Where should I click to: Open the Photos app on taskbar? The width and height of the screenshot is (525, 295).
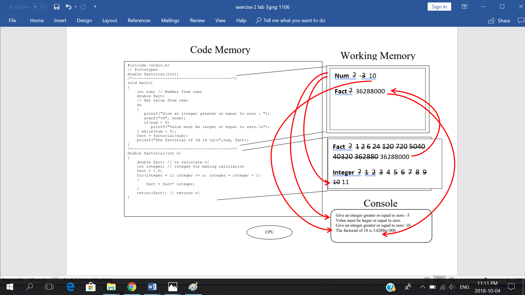point(173,287)
